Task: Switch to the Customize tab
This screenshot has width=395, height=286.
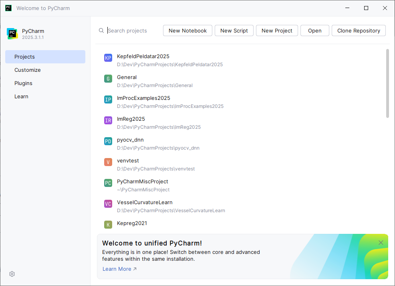Action: click(x=28, y=70)
